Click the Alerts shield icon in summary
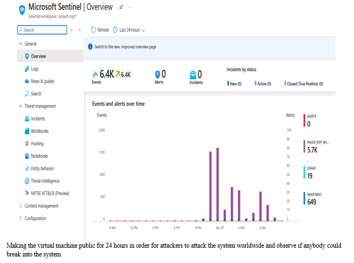The image size is (354, 263). [x=157, y=75]
